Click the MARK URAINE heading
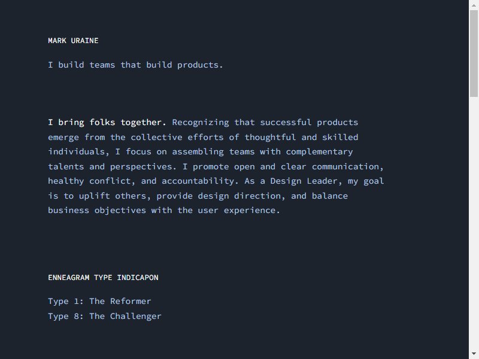 click(x=73, y=41)
